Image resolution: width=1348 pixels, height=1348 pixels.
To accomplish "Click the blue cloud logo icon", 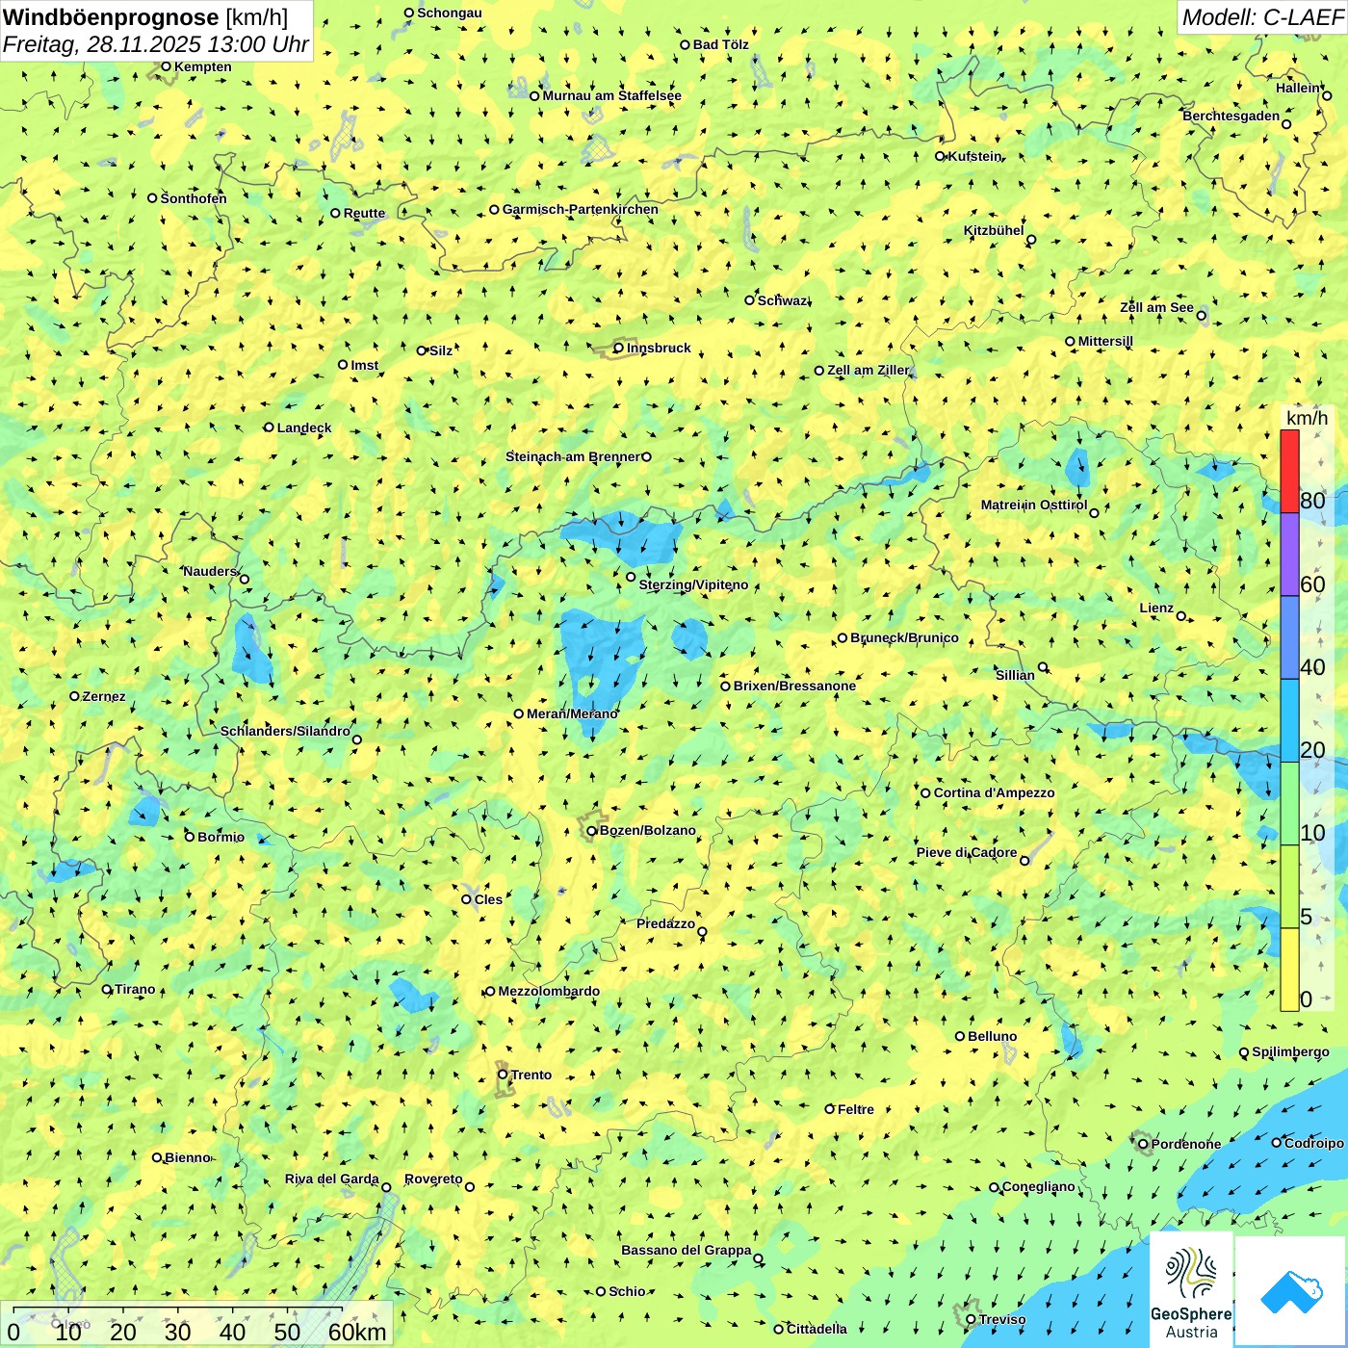I will tap(1292, 1292).
